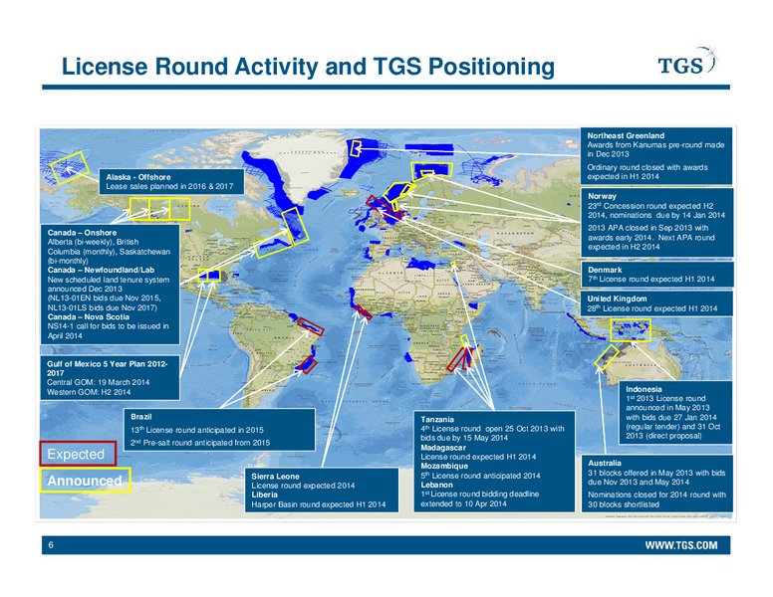773x597 pixels.
Task: Click the yellow Newfoundland/Labrador box on the map
Action: 295,227
